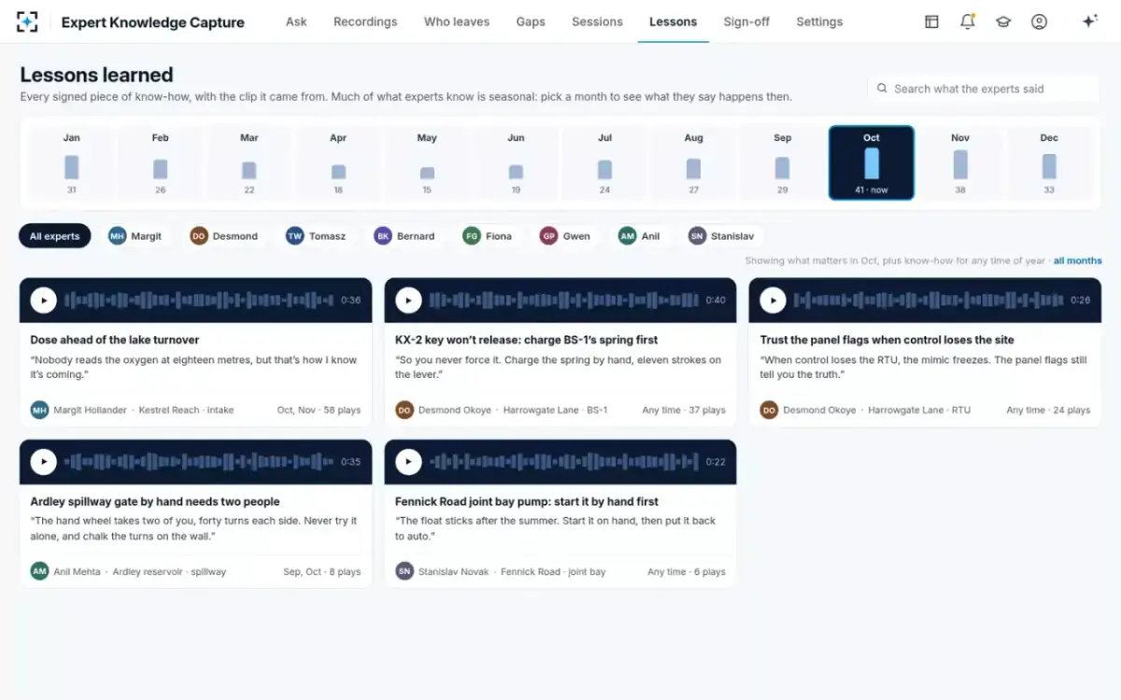The image size is (1121, 700).
Task: Select the All experts filter
Action: (x=55, y=236)
